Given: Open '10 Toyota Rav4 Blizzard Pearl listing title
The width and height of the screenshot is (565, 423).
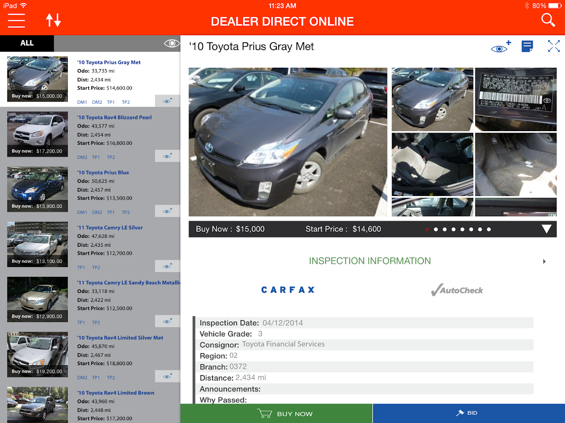Looking at the screenshot, I should (x=114, y=117).
